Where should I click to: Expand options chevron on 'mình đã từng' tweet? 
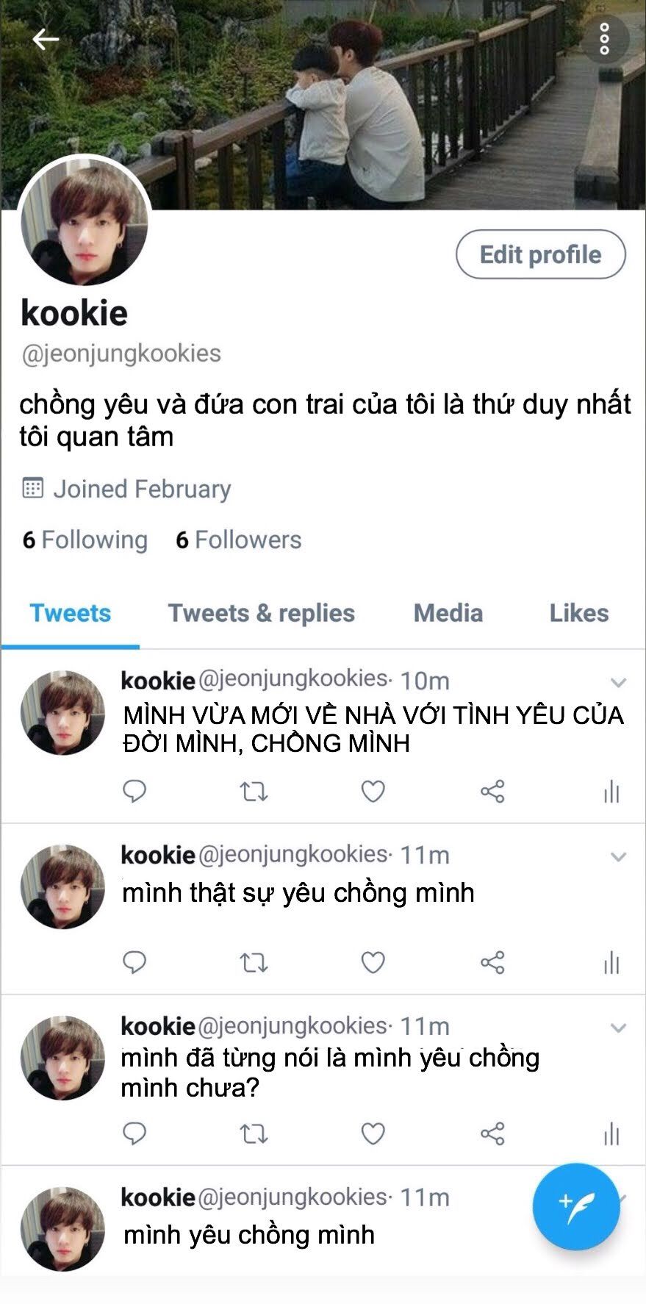pos(618,1028)
